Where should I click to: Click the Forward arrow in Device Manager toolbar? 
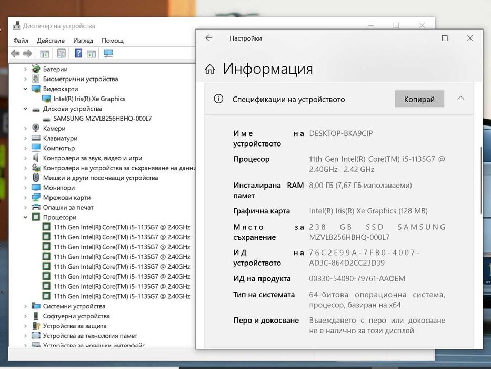click(x=27, y=54)
